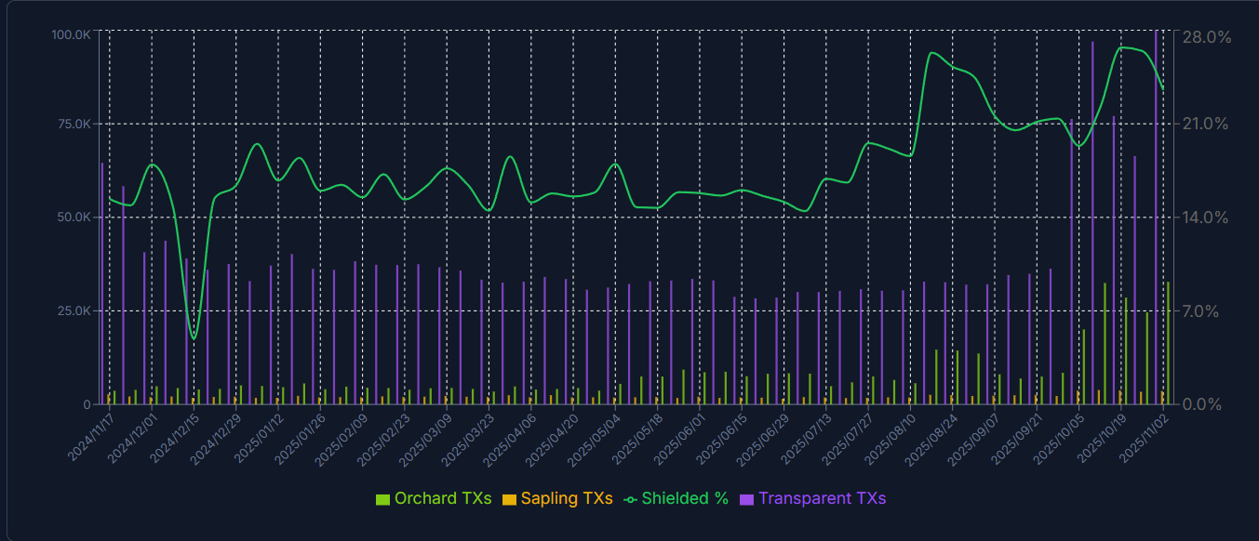
Task: Toggle visibility of the Orchard TXs series
Action: tap(434, 498)
